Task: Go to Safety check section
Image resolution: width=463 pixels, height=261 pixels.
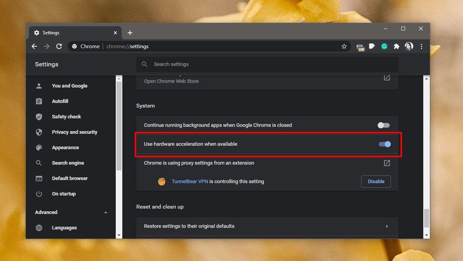Action: click(x=66, y=117)
